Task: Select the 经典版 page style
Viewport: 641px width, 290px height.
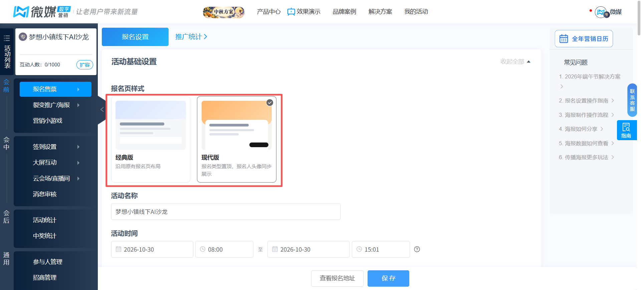Action: [x=151, y=139]
